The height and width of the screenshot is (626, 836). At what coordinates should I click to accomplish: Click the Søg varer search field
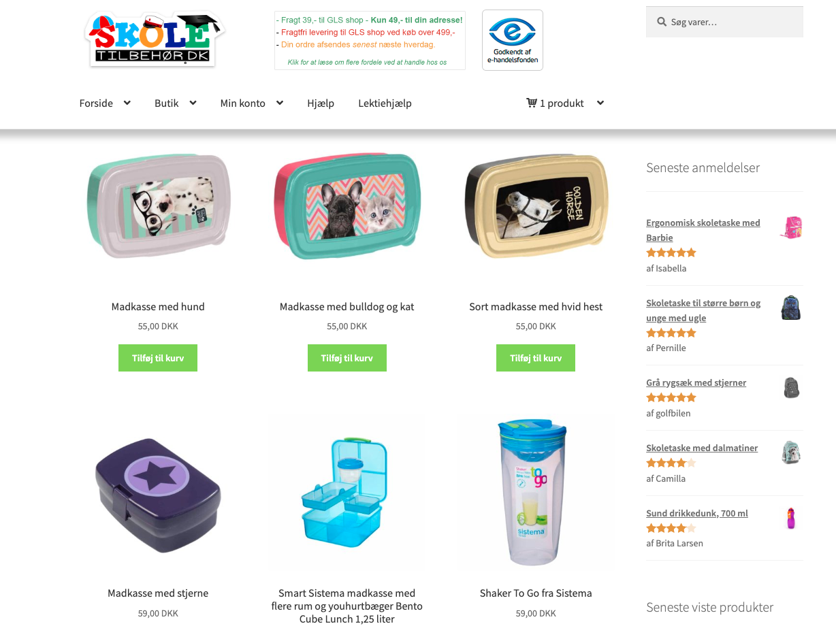[x=724, y=22]
